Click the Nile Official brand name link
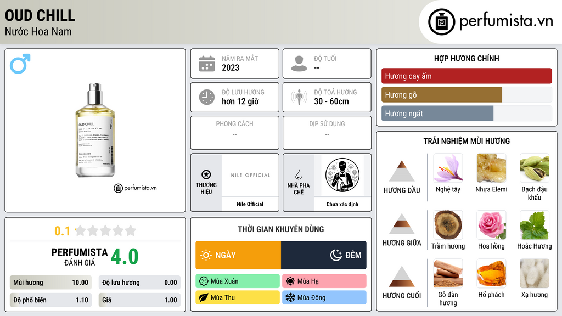Viewport: 562px width, 316px height. [250, 204]
